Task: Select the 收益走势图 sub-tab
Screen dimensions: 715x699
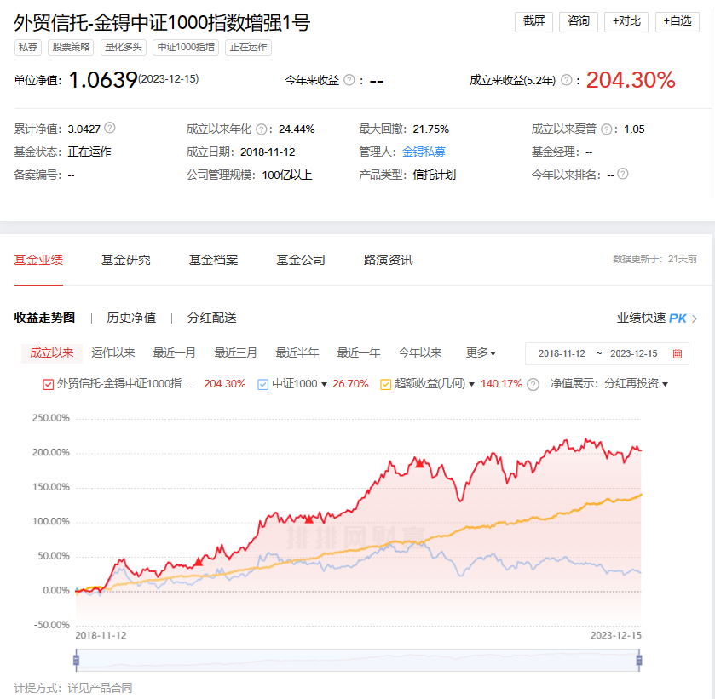Action: [44, 318]
